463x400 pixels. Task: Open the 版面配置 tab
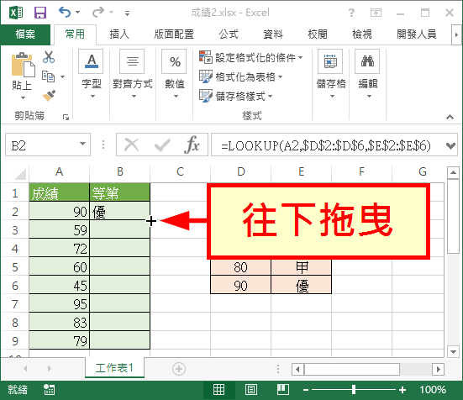[174, 34]
